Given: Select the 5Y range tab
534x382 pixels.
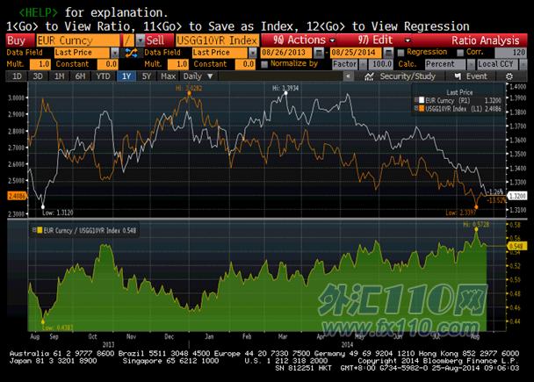Looking at the screenshot, I should (x=147, y=76).
